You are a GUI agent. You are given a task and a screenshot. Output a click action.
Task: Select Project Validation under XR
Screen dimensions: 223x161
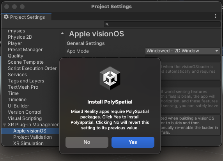click(32, 137)
